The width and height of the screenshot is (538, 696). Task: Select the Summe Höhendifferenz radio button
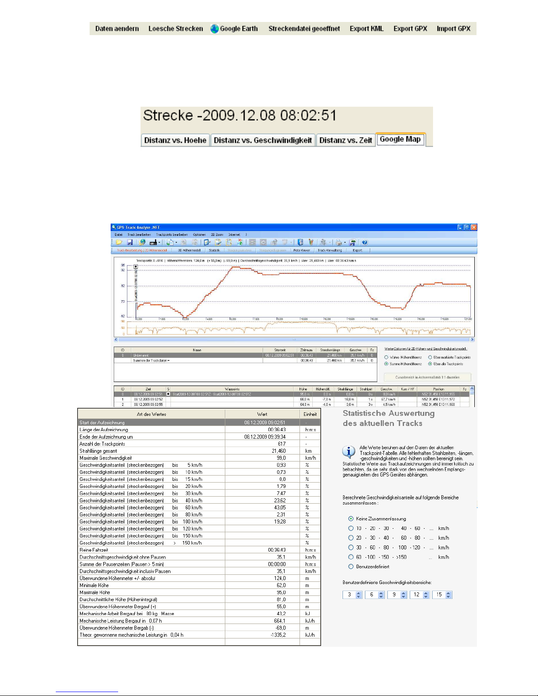pyautogui.click(x=386, y=364)
